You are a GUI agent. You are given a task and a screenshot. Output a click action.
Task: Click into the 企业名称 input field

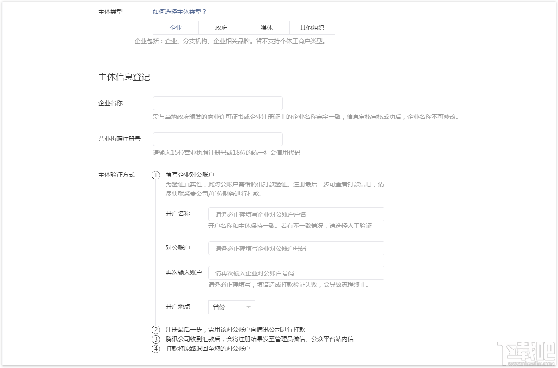(x=217, y=103)
